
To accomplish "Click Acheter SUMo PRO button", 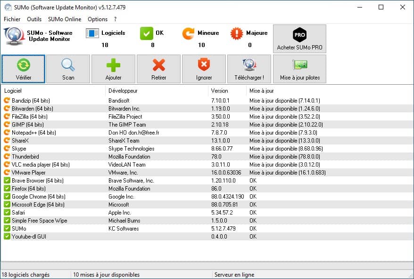I will [300, 39].
